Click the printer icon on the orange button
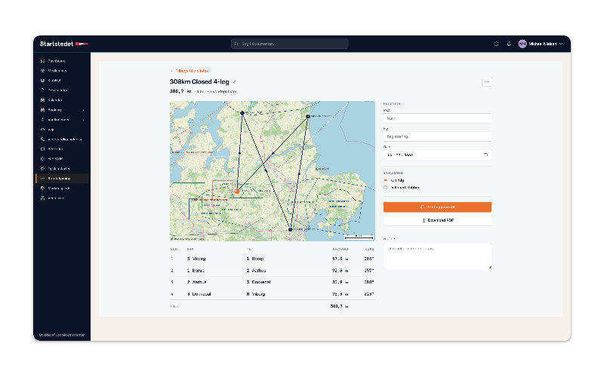Screen dimensions: 604x377 tap(422, 207)
